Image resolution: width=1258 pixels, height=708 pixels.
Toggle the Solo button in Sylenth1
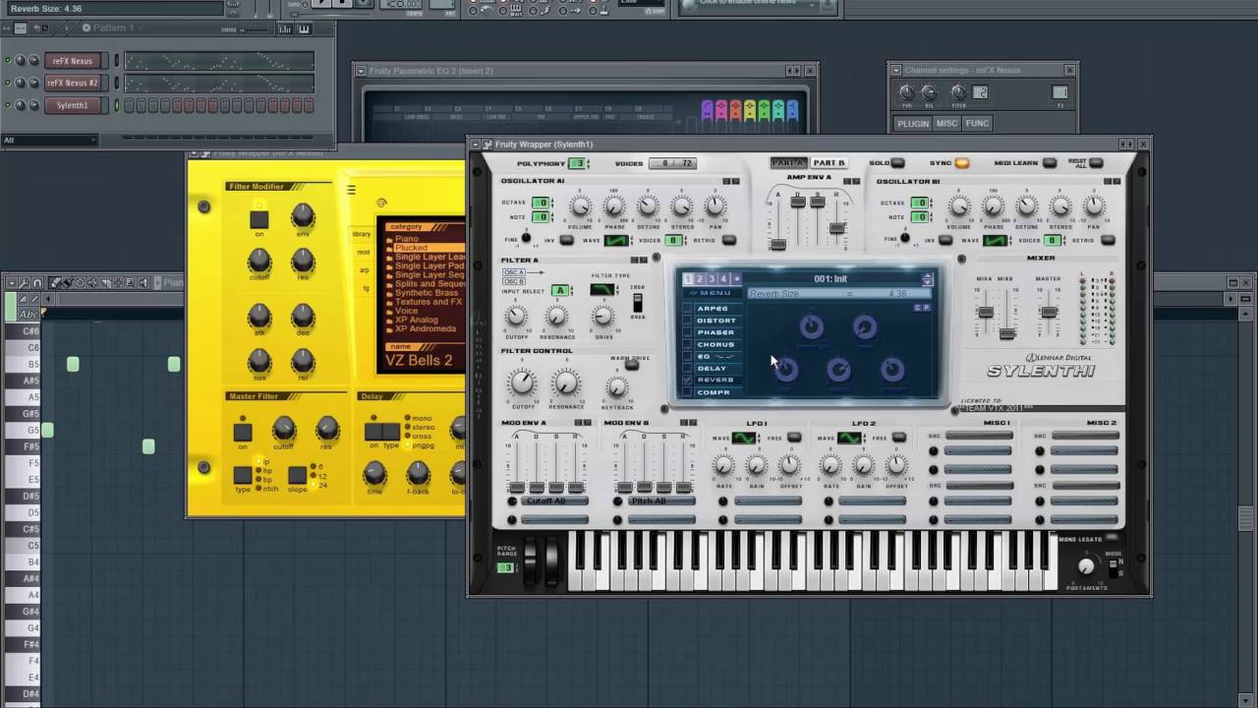(897, 163)
